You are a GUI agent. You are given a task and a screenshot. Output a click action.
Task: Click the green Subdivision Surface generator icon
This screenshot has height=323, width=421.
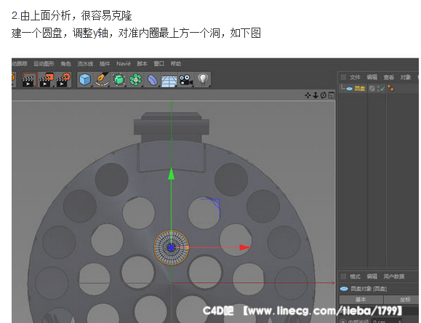click(119, 80)
